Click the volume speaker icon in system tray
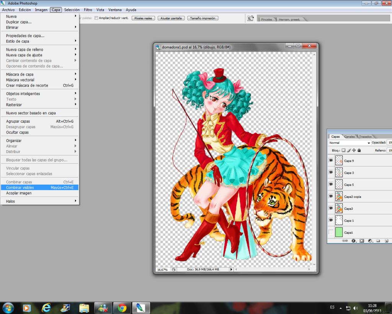 (356, 308)
